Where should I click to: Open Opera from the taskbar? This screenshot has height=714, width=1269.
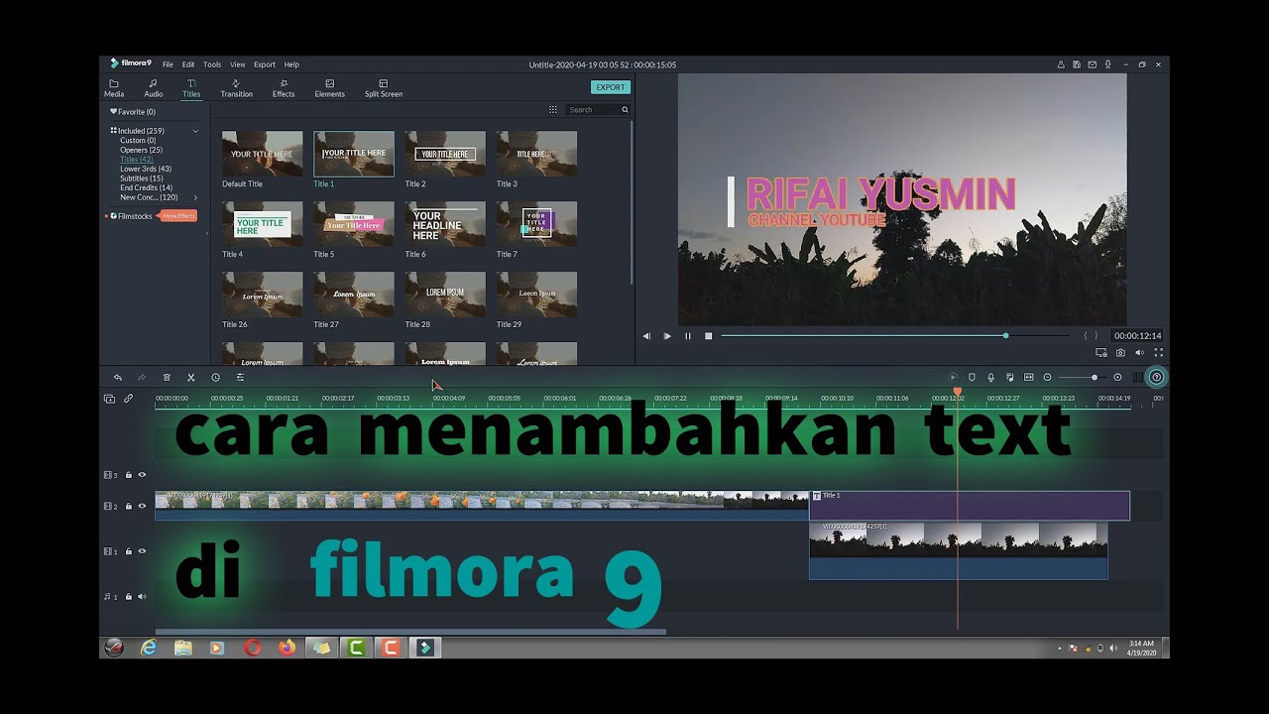click(x=253, y=648)
